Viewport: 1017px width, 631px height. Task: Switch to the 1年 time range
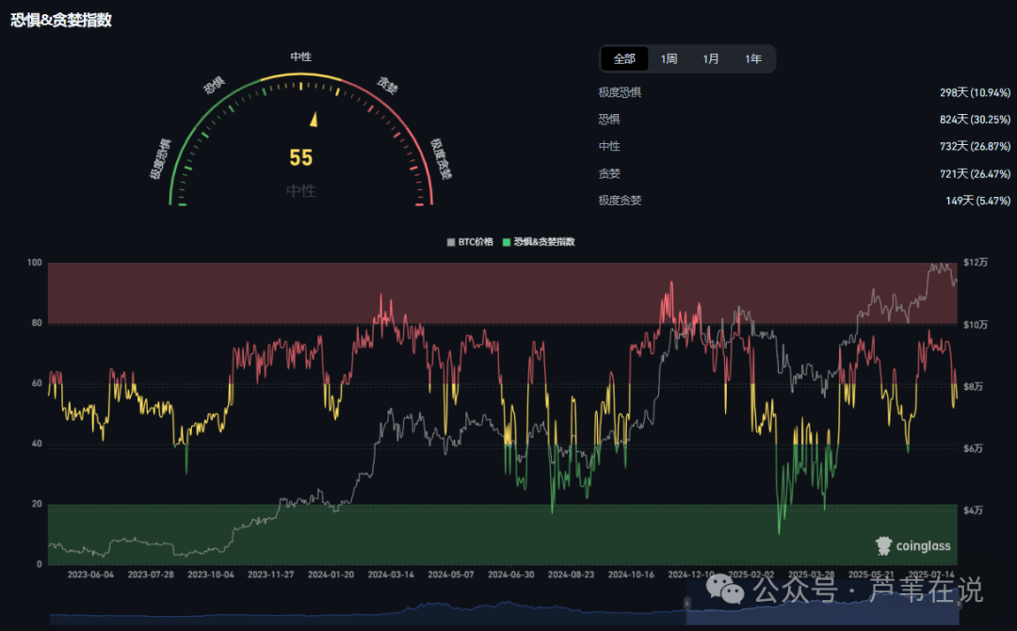[753, 58]
